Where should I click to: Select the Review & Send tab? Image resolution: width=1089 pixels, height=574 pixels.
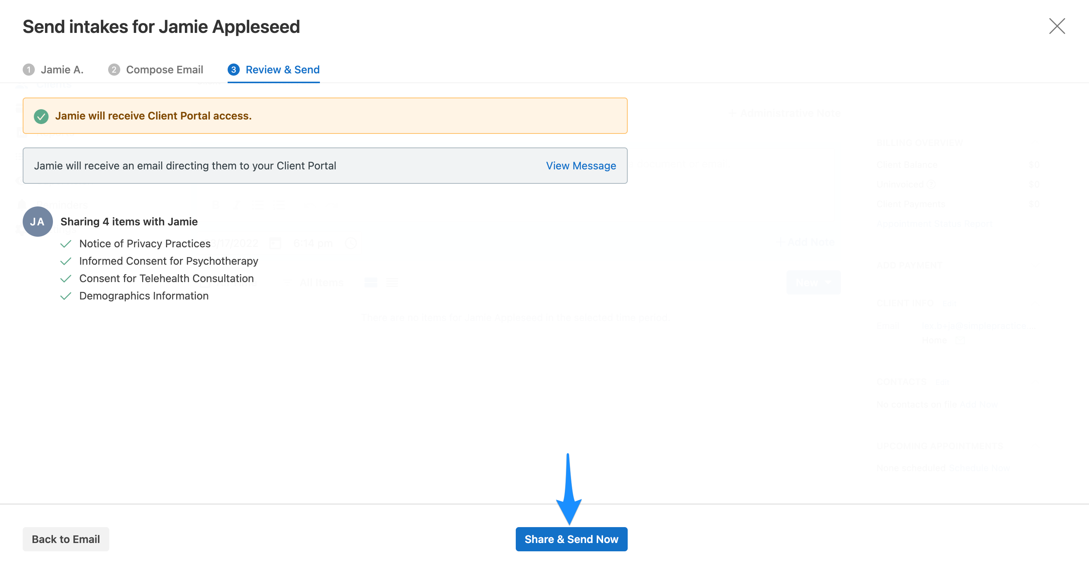(273, 70)
